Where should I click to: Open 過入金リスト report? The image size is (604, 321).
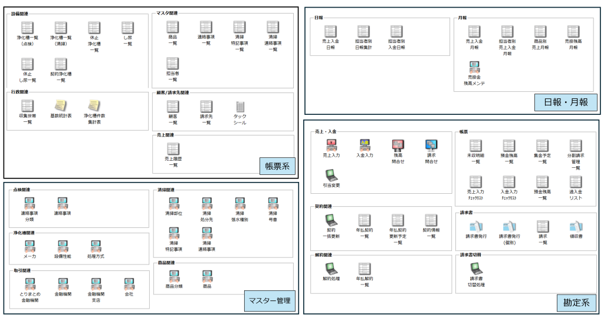[x=576, y=182]
